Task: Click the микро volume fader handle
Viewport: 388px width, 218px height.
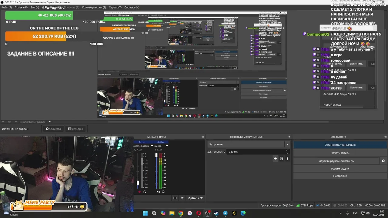Action: pyautogui.click(x=156, y=155)
